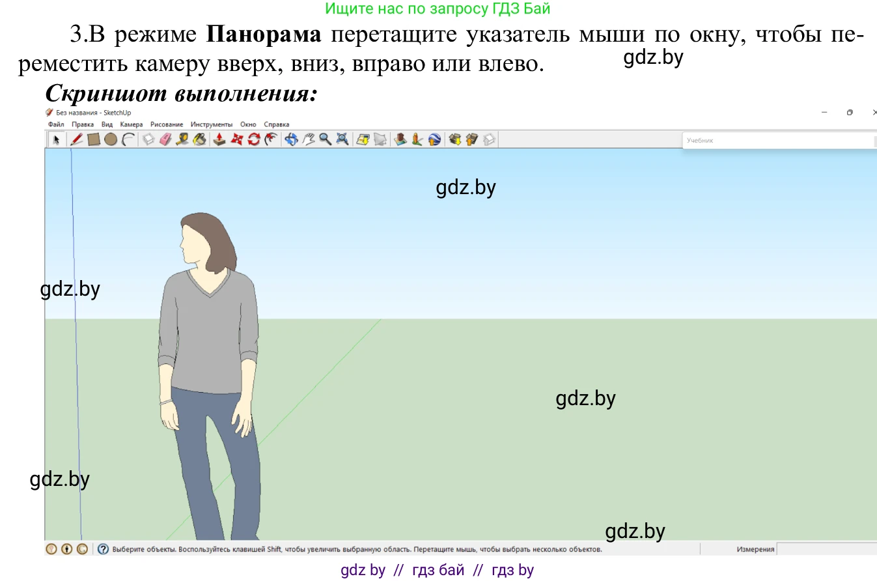Screen dimensions: 877x581
Task: Pick the Circle drawing tool
Action: click(110, 139)
